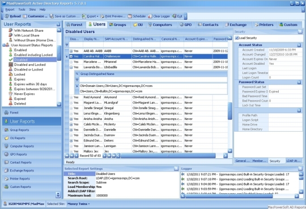Screen dimensions: 306x209
Task: Click Clear Logger in the toolbar
Action: click(x=159, y=16)
